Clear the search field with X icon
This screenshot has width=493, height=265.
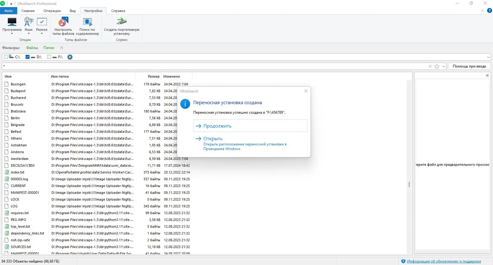coord(430,66)
